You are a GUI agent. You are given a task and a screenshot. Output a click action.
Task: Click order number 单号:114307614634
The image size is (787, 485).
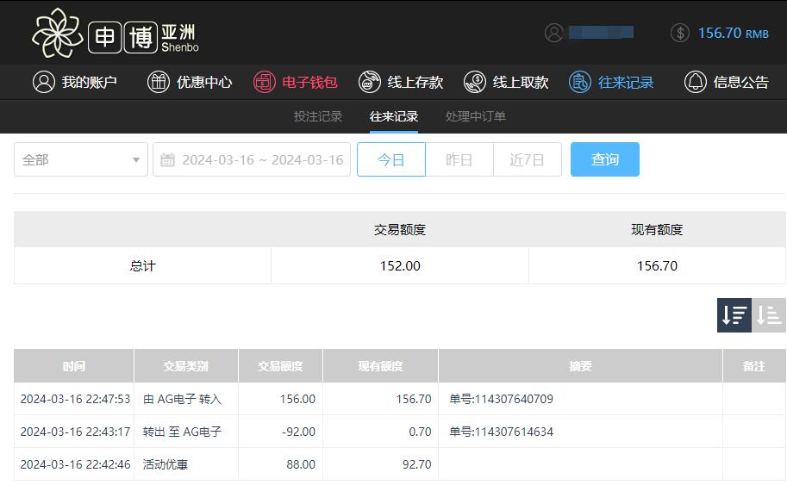tap(501, 432)
